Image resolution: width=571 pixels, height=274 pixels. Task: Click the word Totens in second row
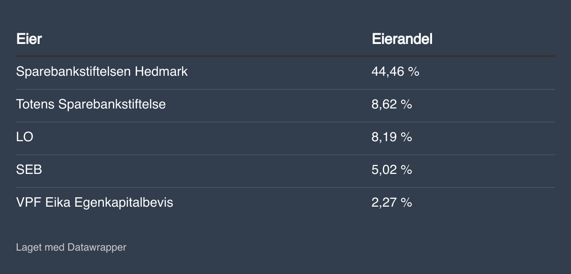pos(35,104)
